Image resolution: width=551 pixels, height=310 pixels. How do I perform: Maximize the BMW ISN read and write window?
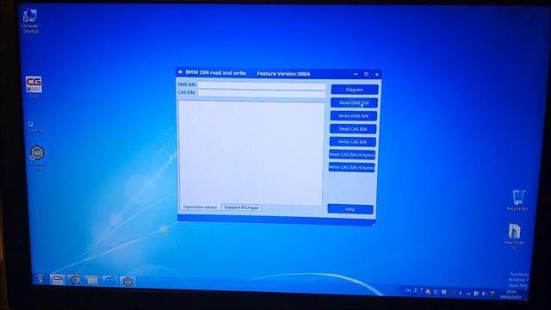click(x=366, y=74)
